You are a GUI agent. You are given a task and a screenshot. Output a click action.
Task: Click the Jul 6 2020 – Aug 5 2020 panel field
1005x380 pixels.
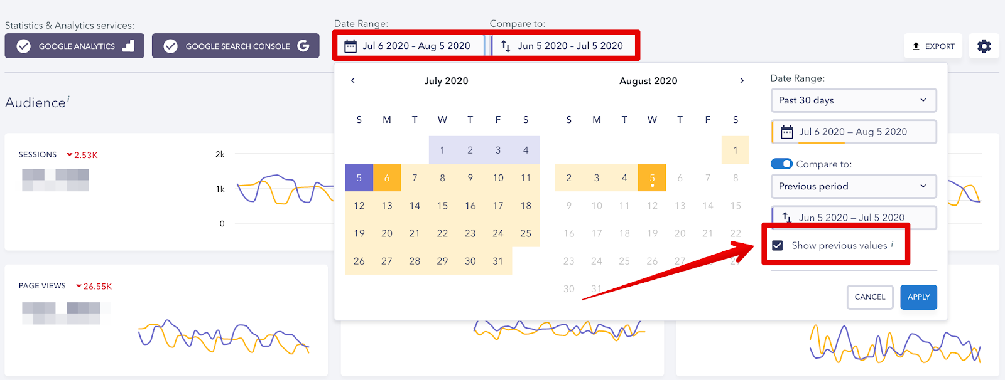click(853, 132)
